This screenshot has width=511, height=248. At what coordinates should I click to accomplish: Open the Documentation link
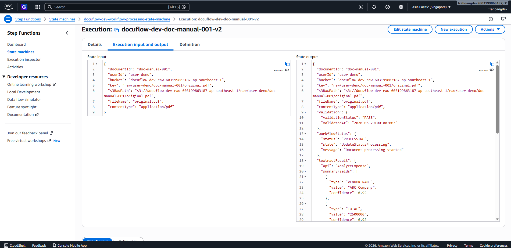tap(23, 114)
